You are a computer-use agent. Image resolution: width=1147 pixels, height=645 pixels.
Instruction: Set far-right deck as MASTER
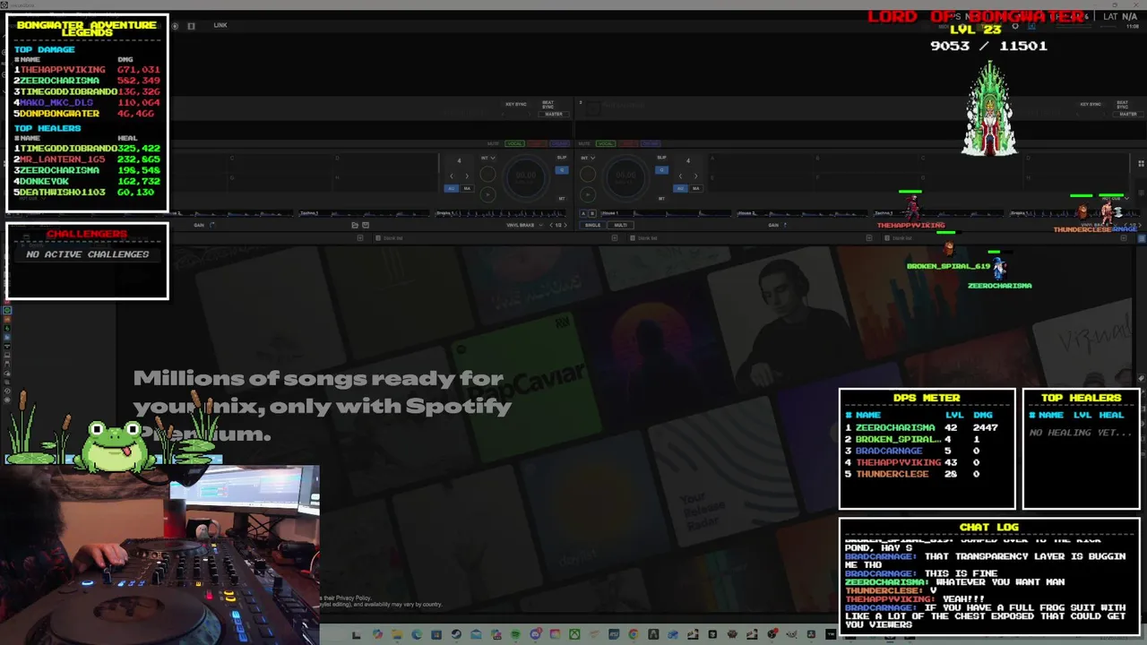click(x=1127, y=114)
